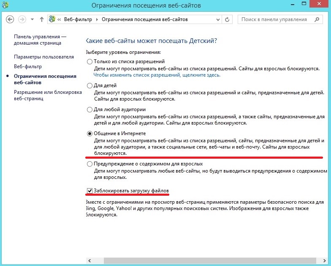Open Параметры пользователя in sidebar
The width and height of the screenshot is (331, 266).
(44, 57)
